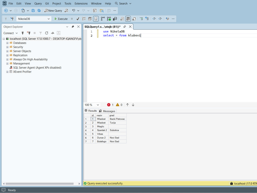Image resolution: width=257 pixels, height=193 pixels.
Task: Refresh the Object Explorer tree
Action: 47,33
